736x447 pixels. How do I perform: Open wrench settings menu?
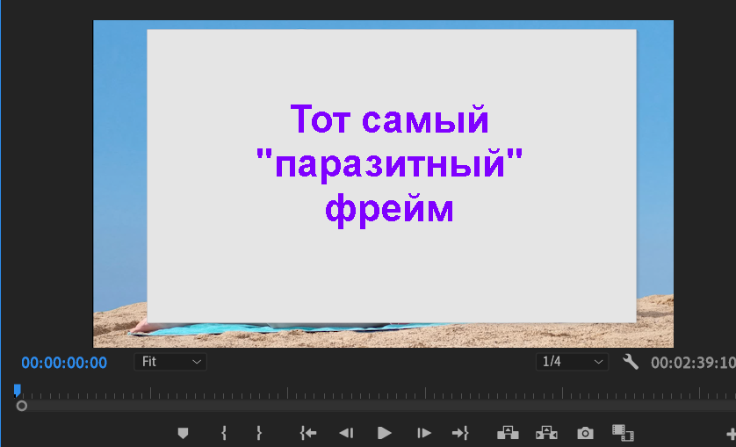coord(630,362)
